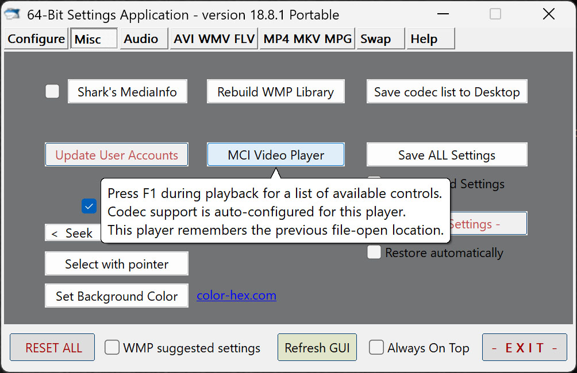Viewport: 577px width, 373px height.
Task: Click the shark app icon in title bar
Action: [x=13, y=14]
